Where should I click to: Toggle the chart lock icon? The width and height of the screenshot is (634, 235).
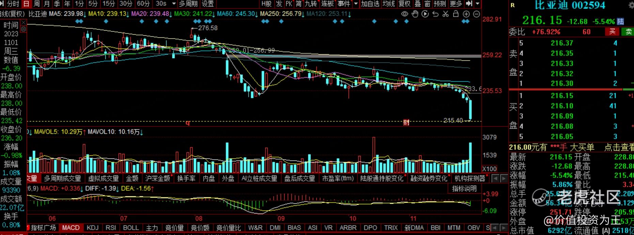(456, 14)
